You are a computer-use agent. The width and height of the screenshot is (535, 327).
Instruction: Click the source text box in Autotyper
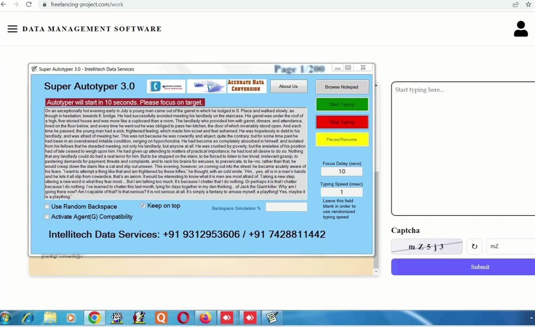176,154
